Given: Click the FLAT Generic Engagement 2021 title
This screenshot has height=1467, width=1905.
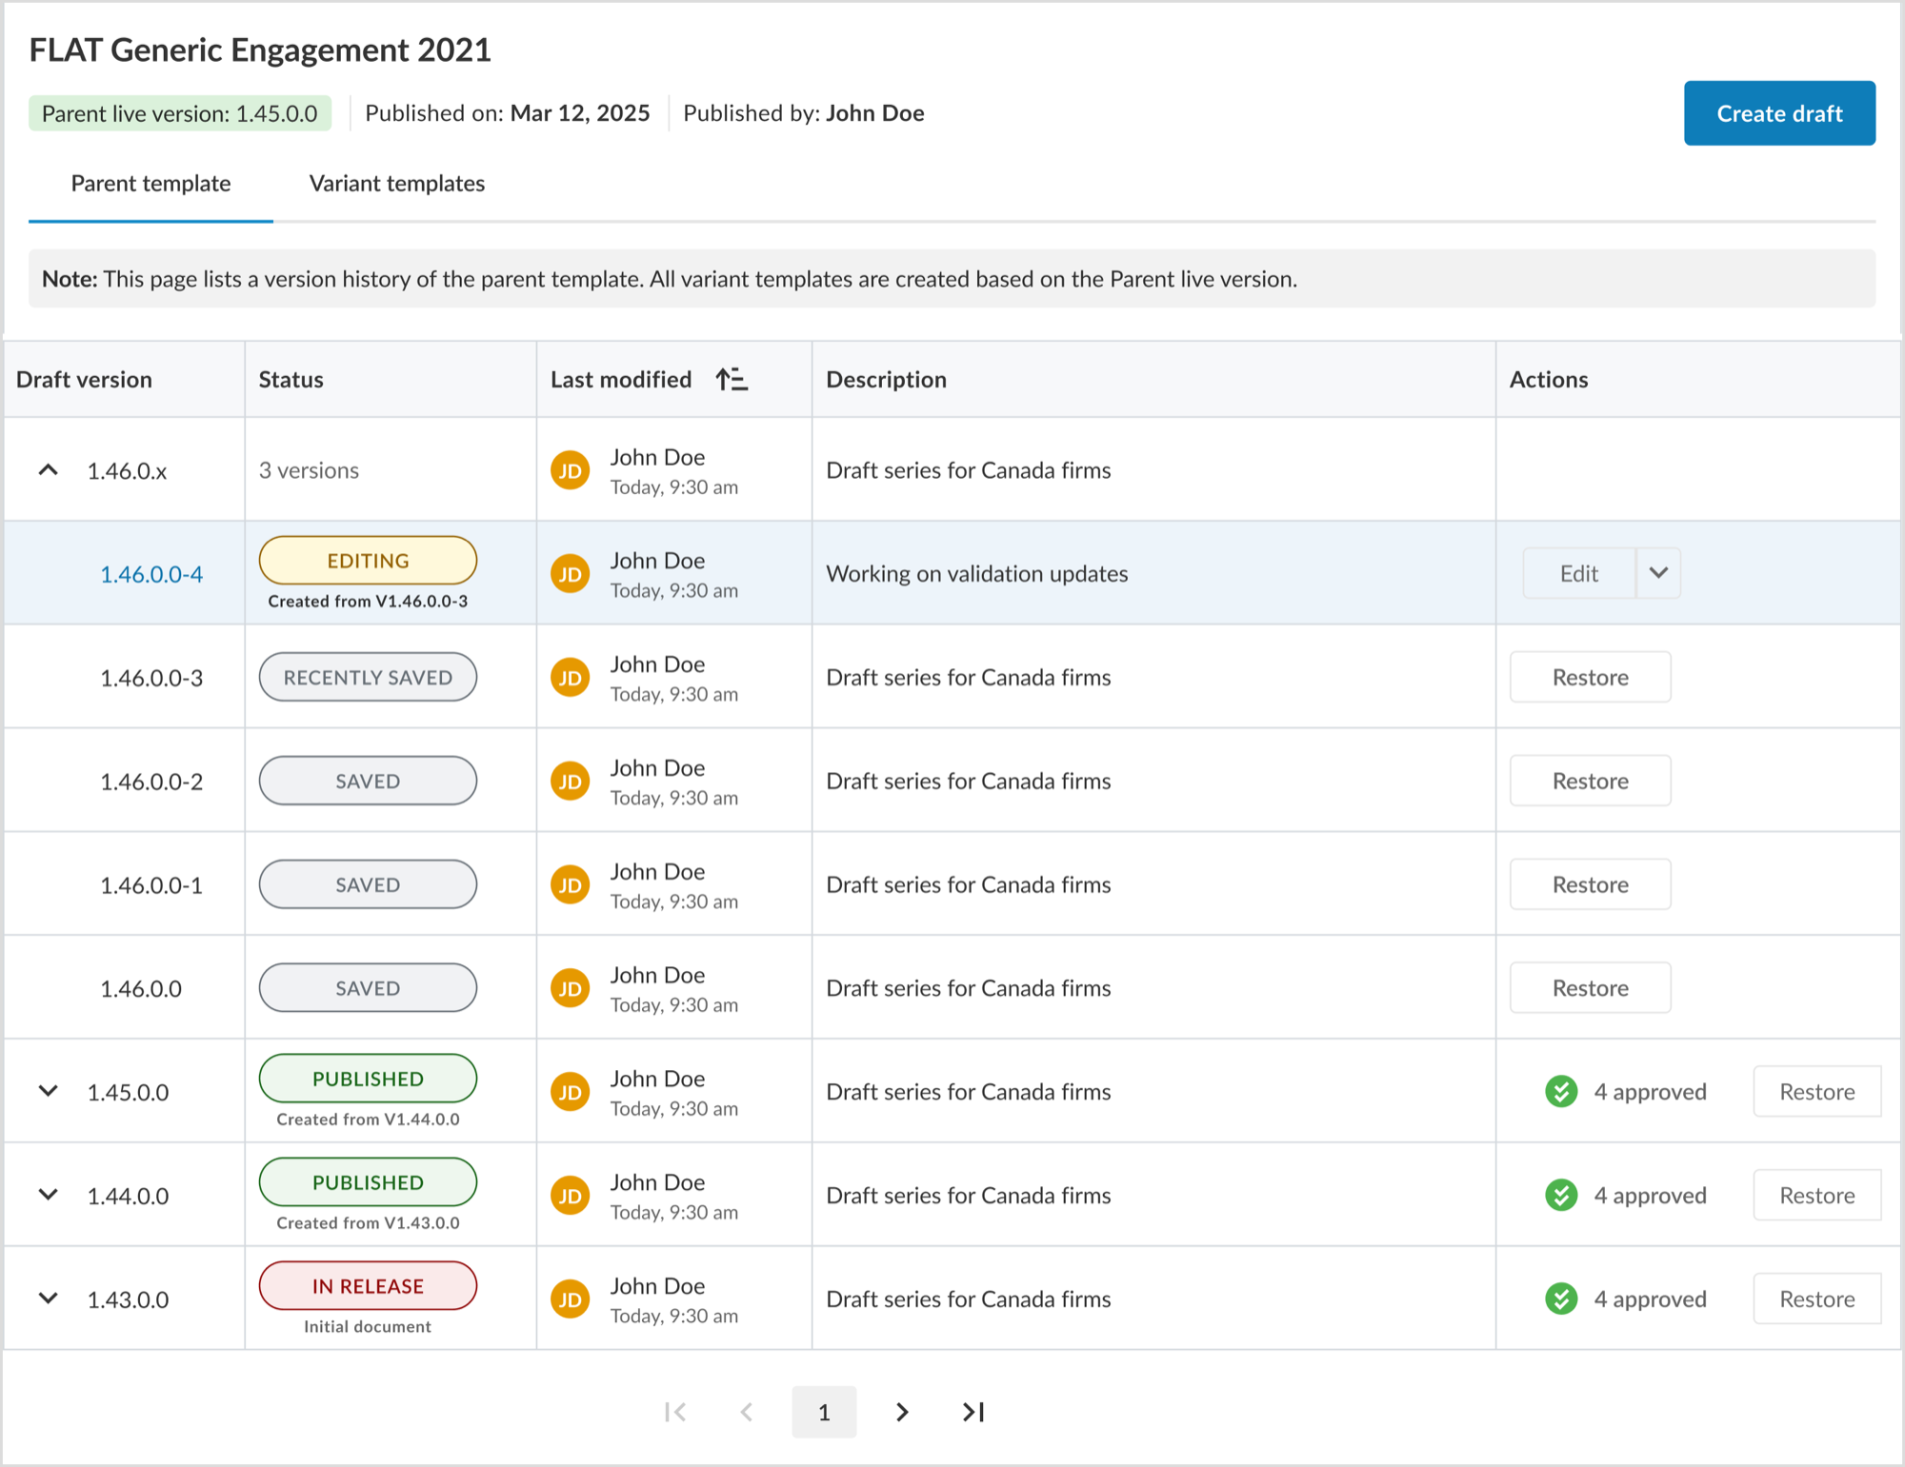Looking at the screenshot, I should tap(260, 50).
